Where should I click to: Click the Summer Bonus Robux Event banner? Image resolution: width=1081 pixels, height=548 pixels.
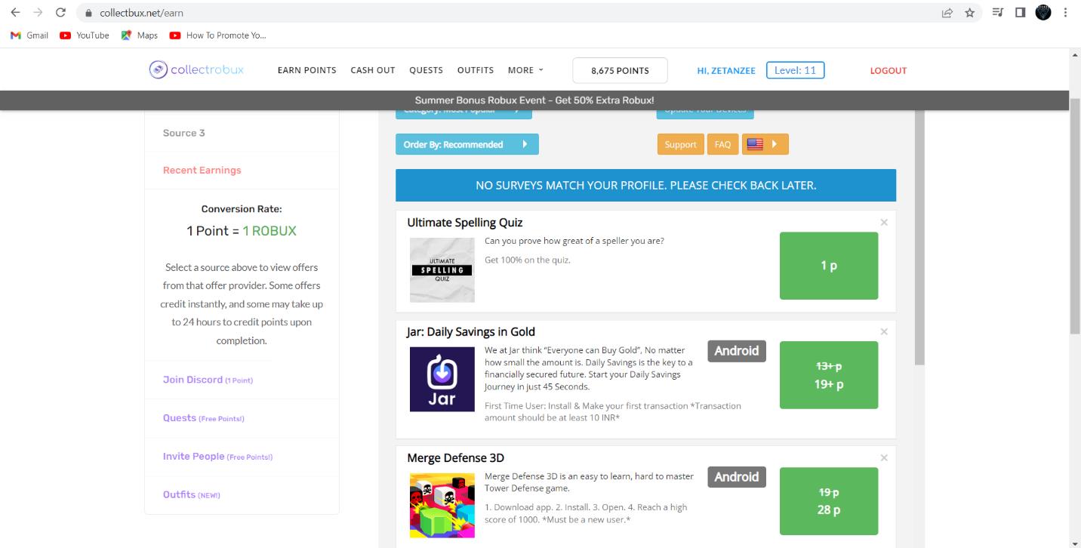point(534,100)
